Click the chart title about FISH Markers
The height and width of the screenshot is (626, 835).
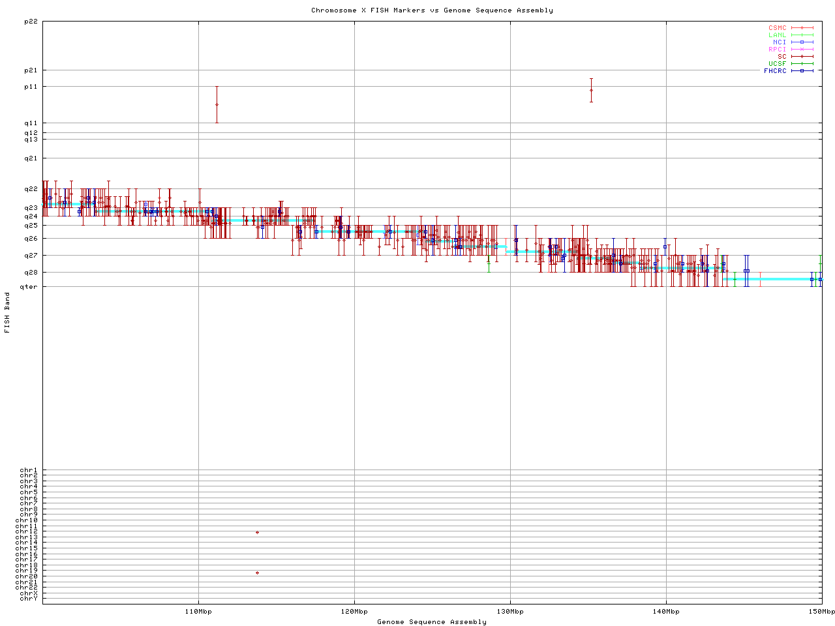tap(432, 10)
